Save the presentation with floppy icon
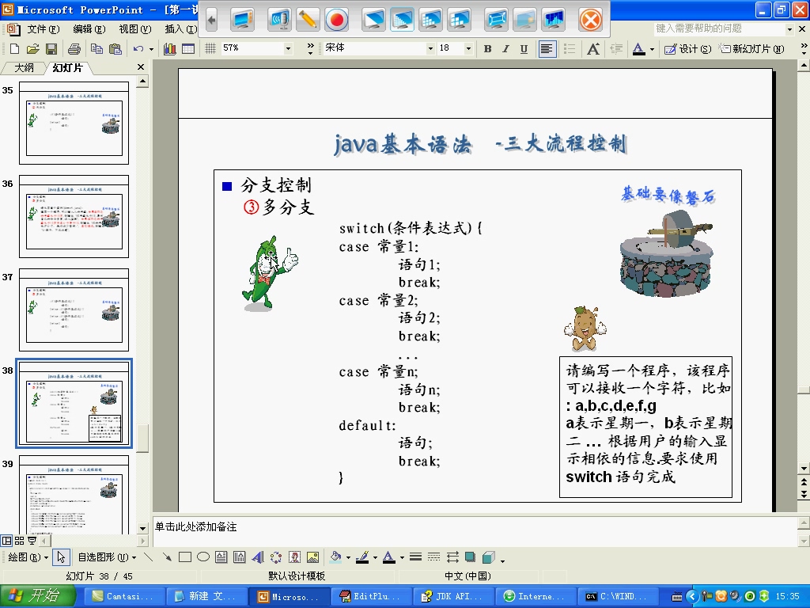Viewport: 810px width, 608px height. [51, 48]
